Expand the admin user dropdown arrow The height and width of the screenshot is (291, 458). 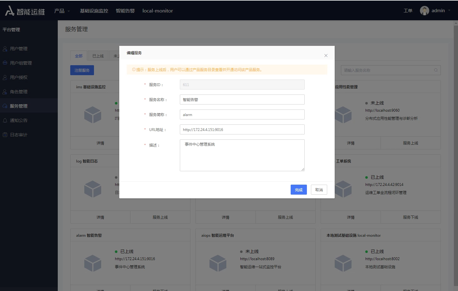point(449,10)
